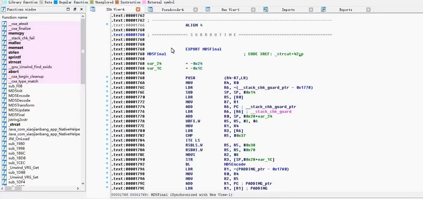
Task: Click the Functions list scroll-down arrow
Action: click(x=83, y=184)
